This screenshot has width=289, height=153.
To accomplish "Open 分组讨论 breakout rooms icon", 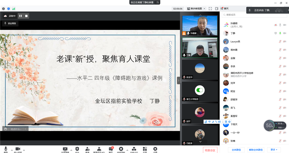I will coord(134,149).
